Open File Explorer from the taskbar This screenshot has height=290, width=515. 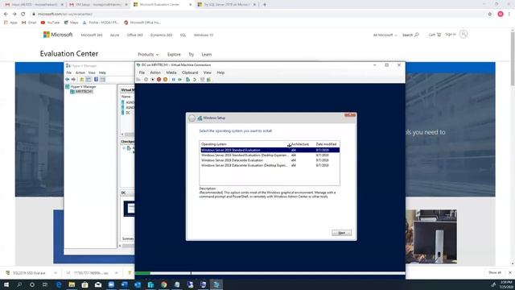point(72,284)
